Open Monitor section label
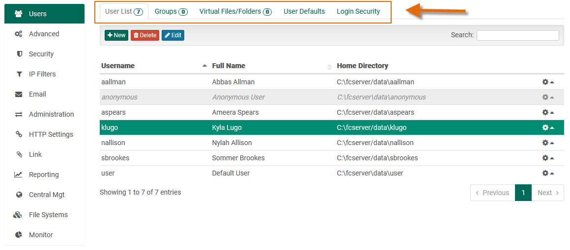This screenshot has width=570, height=250. [41, 235]
